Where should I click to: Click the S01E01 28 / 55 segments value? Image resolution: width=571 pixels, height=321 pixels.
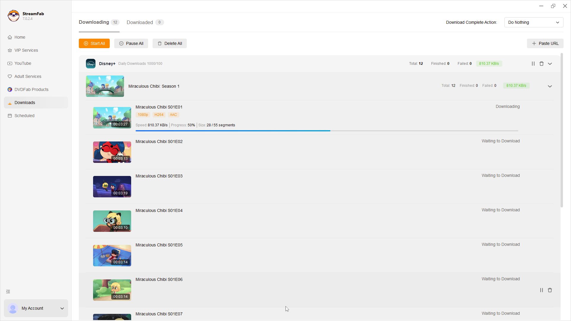221,125
